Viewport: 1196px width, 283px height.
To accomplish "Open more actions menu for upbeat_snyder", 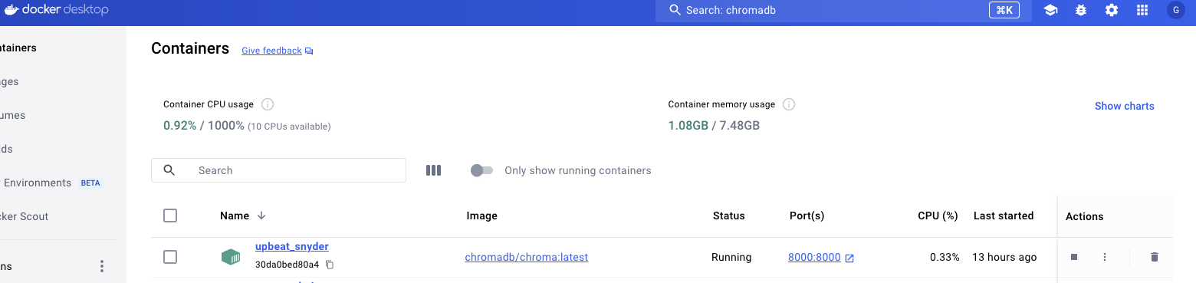I will coord(1105,257).
